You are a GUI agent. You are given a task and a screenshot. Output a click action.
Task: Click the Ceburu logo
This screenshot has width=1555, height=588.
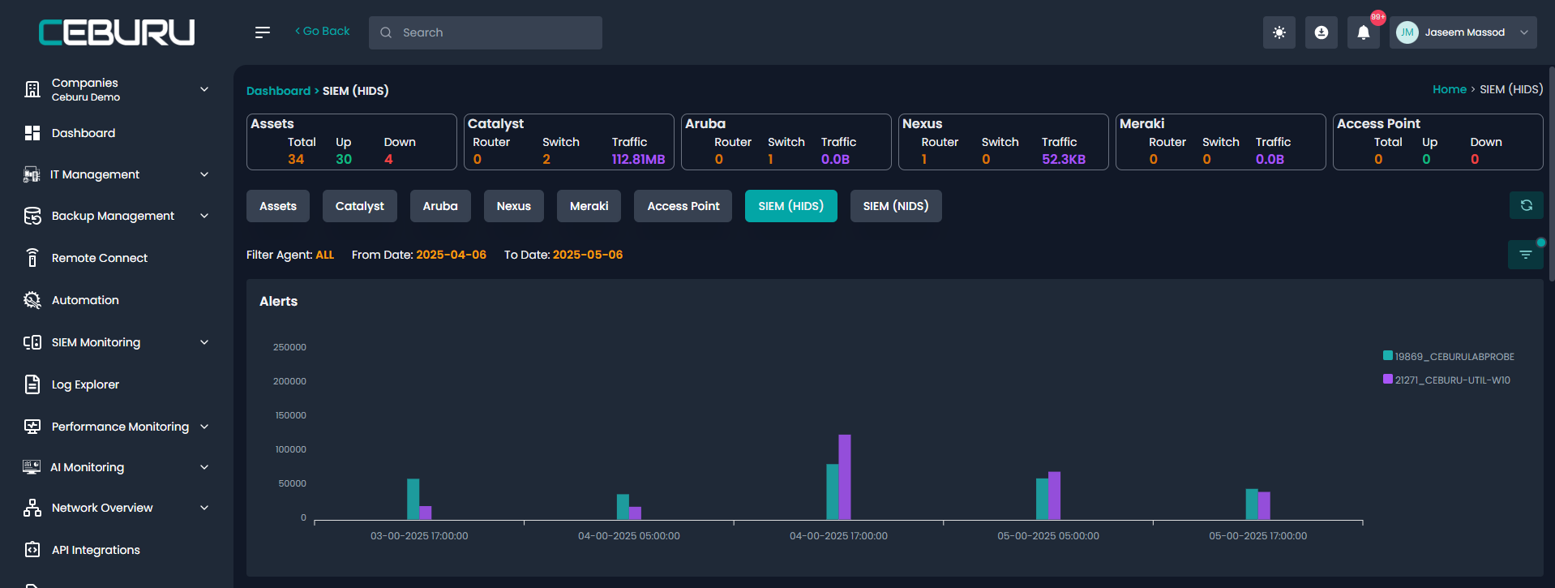(x=117, y=32)
